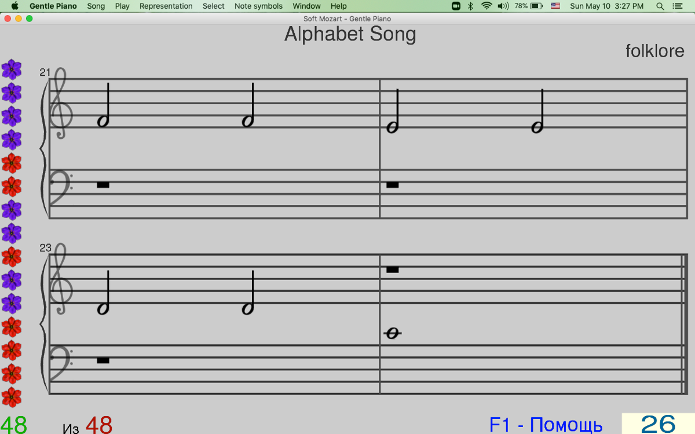Click the Apple menu icon
The height and width of the screenshot is (434, 695).
pyautogui.click(x=15, y=6)
